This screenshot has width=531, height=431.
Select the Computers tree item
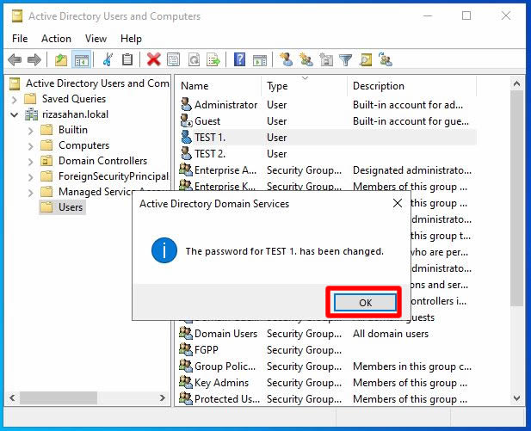coord(83,145)
